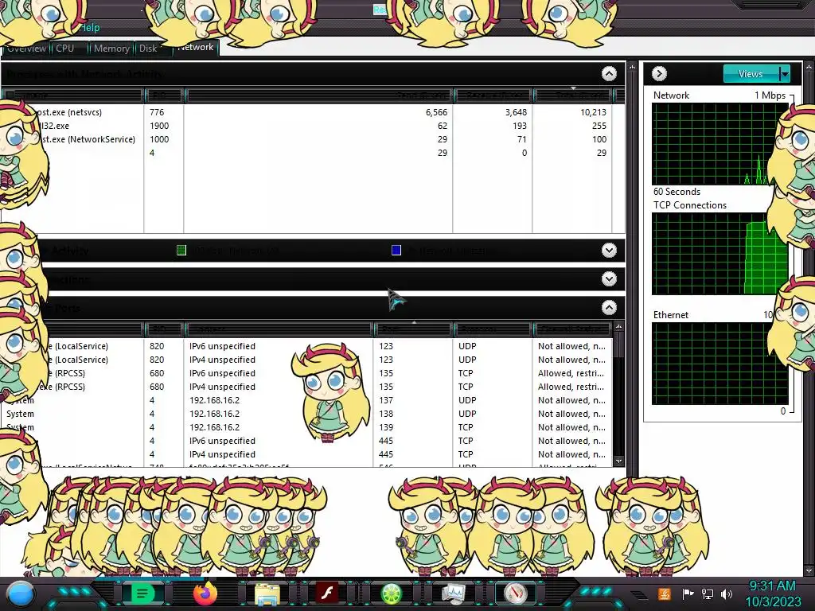Click IPv6 unspecified on port 135 row
This screenshot has width=815, height=611.
222,373
